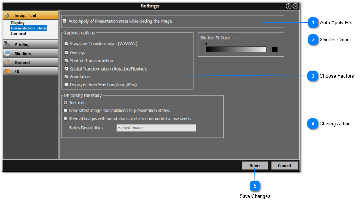Open help via question mark icon

point(288,6)
